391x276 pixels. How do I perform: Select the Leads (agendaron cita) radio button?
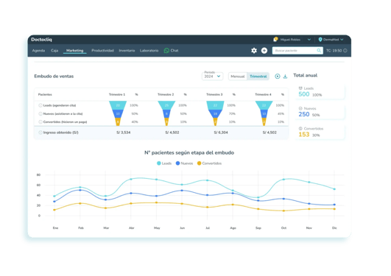click(40, 105)
